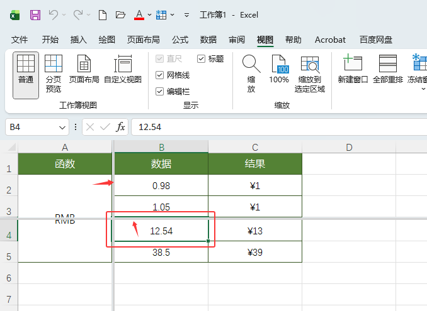
Task: Open the Data (数据) ribbon tab
Action: (x=208, y=40)
